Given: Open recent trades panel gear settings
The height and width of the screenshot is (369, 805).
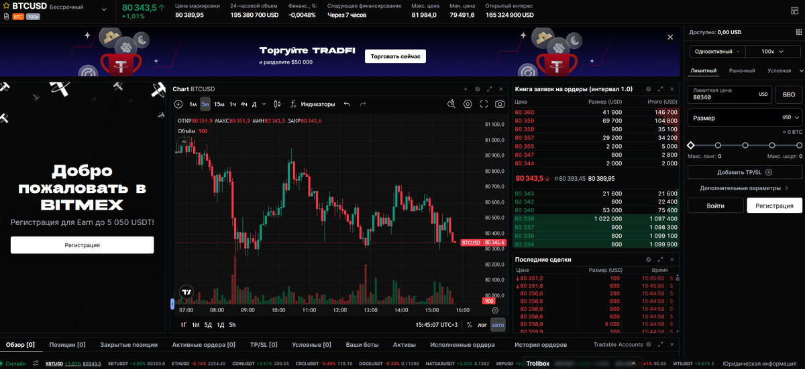Looking at the screenshot, I should [649, 259].
